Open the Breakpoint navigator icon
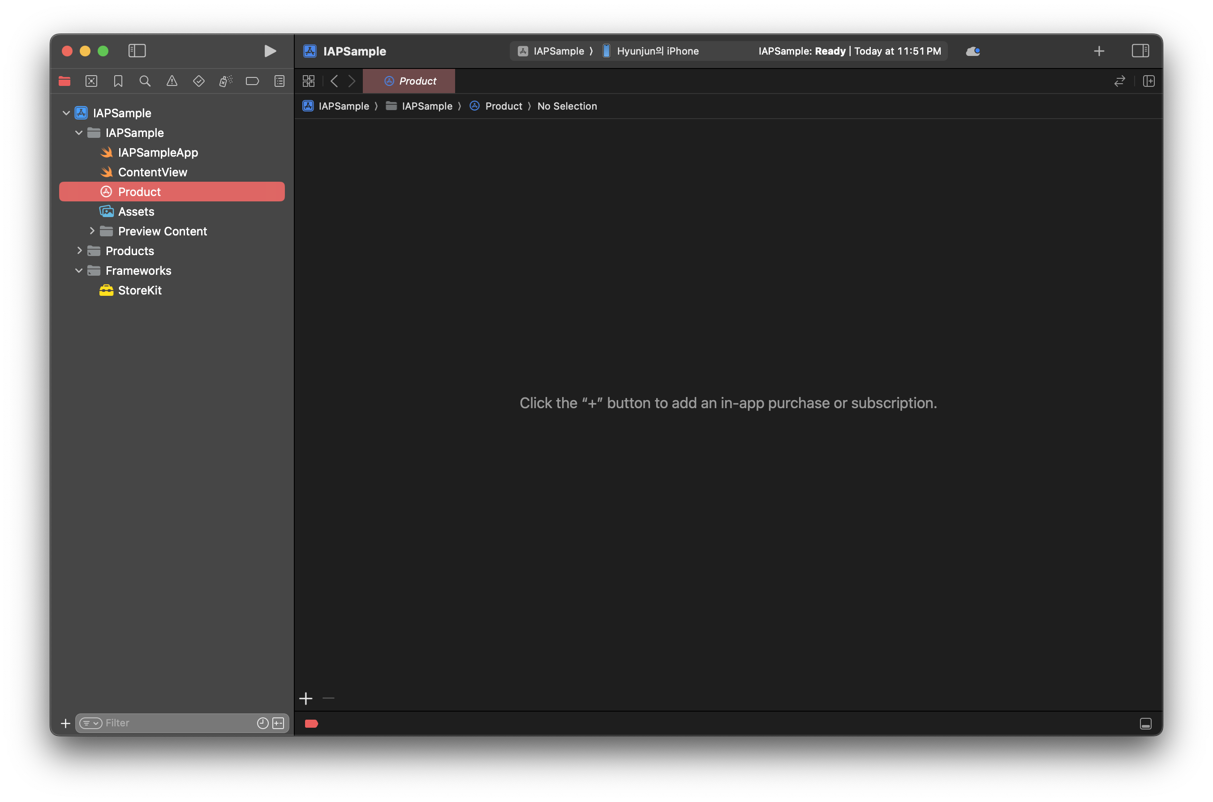 tap(252, 81)
